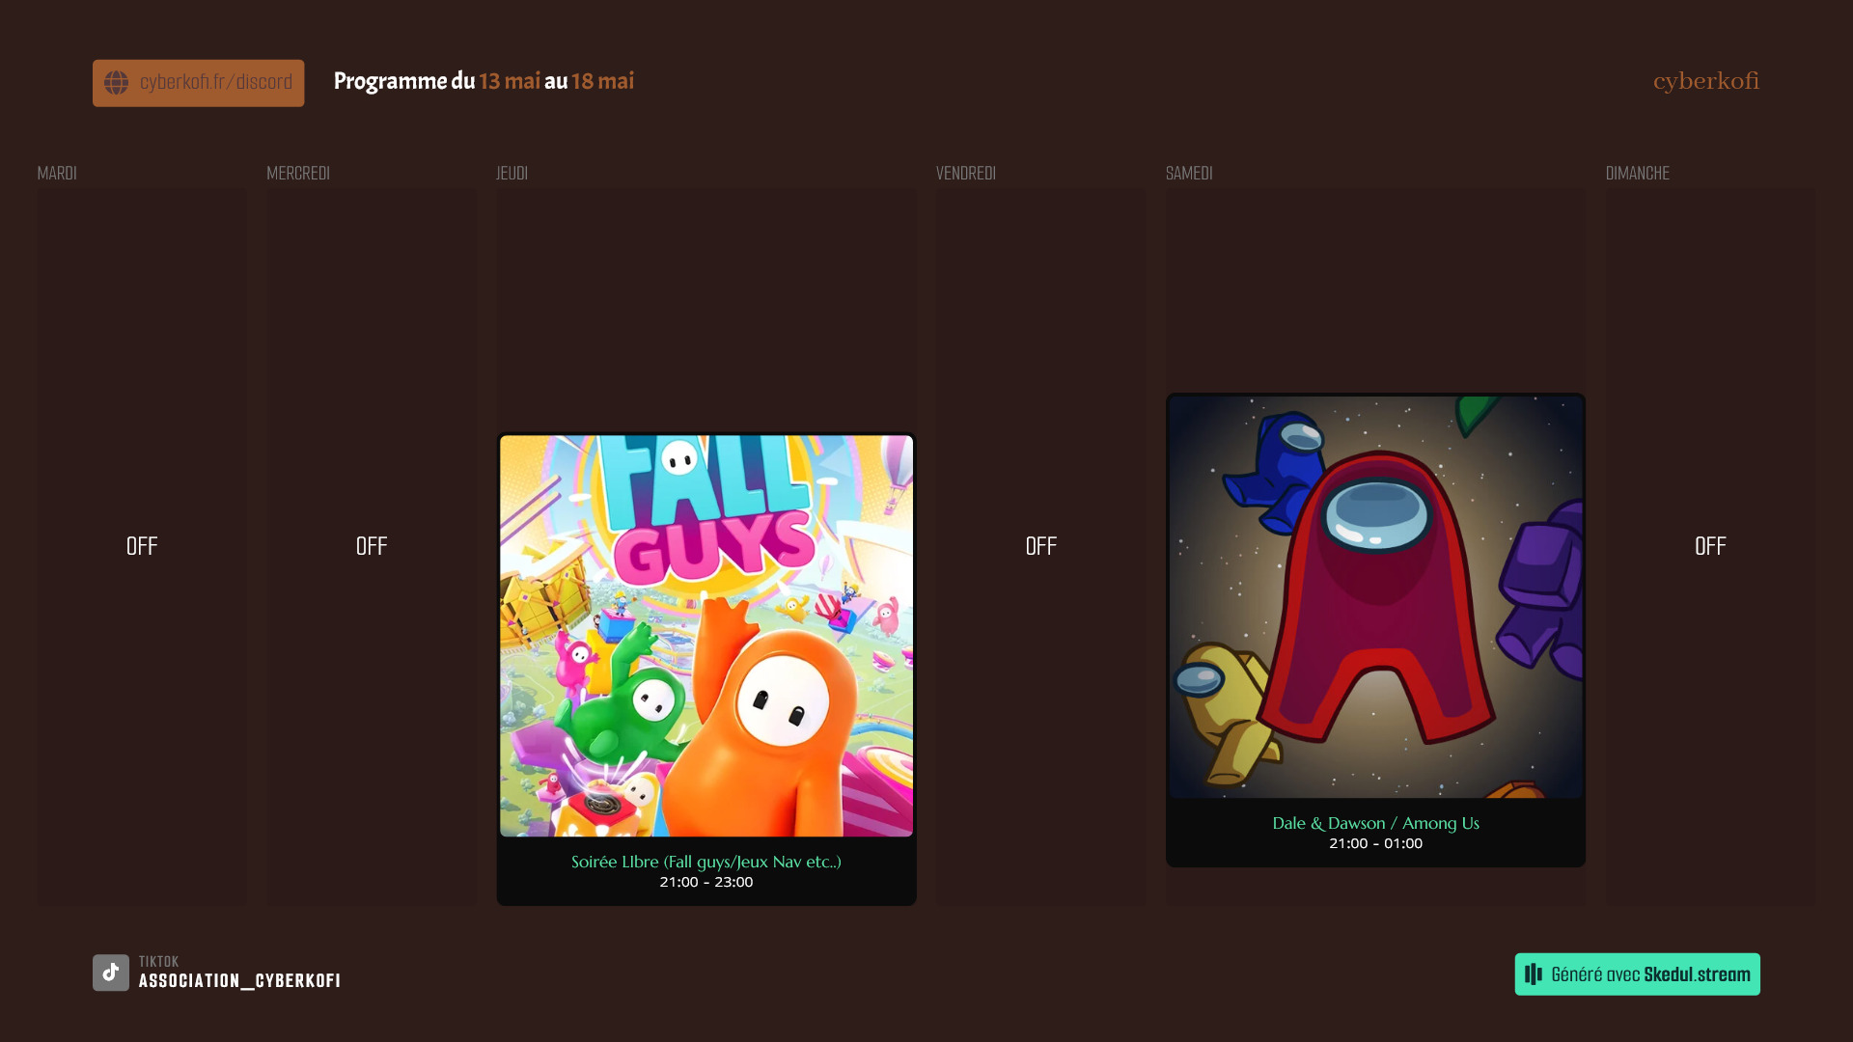Open the Fall Guys cover image
Screen dimensions: 1853x1042
[x=705, y=636]
